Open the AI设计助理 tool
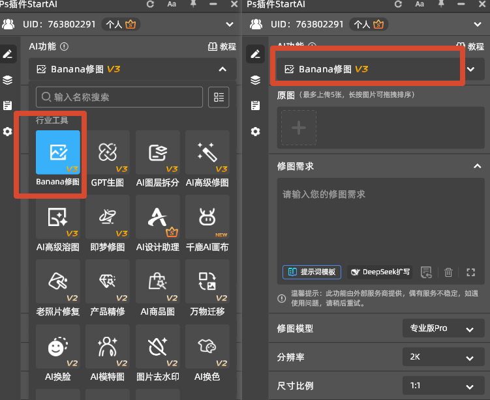Image resolution: width=490 pixels, height=400 pixels. (157, 217)
